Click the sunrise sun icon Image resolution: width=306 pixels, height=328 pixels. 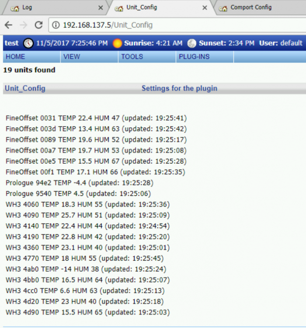click(117, 43)
